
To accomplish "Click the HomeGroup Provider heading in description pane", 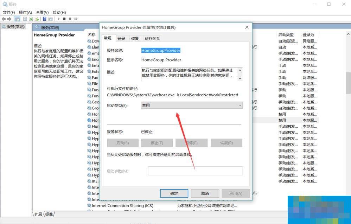I will [x=54, y=35].
